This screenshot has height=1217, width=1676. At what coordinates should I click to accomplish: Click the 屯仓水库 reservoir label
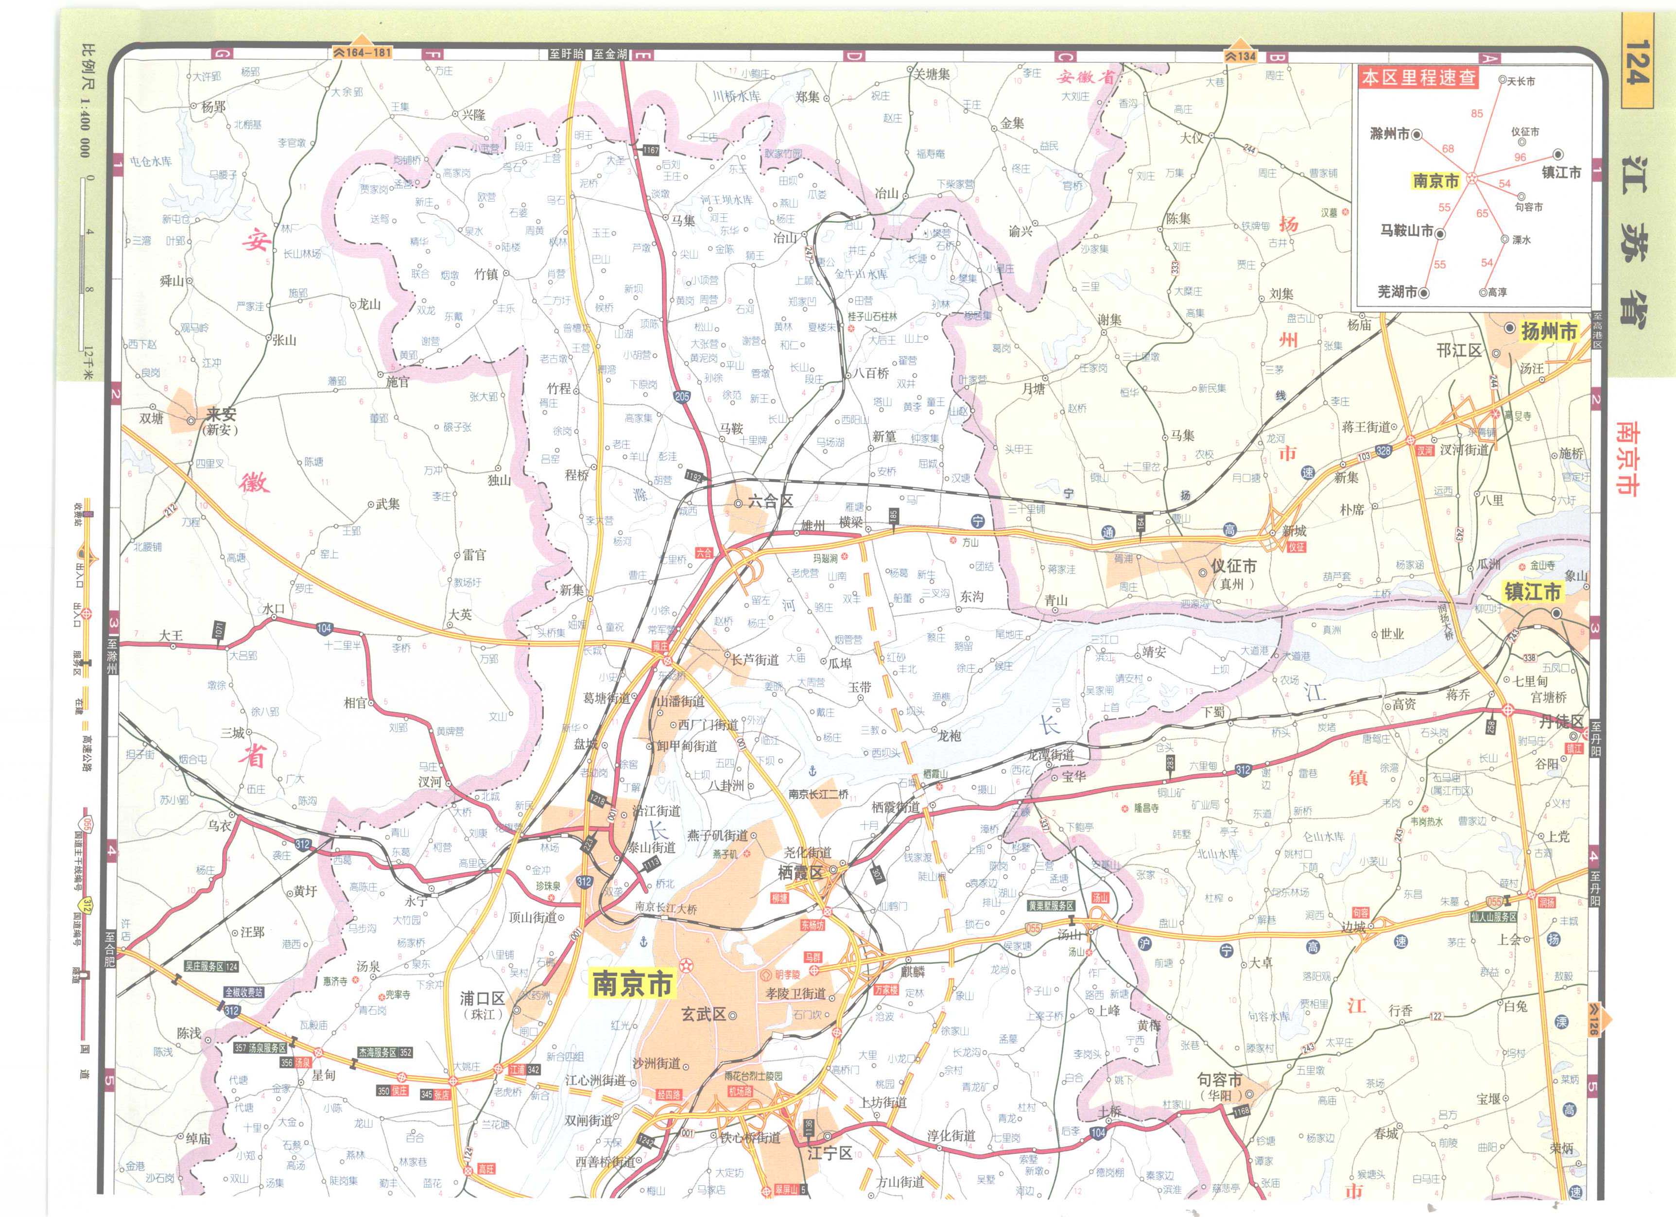[x=151, y=161]
